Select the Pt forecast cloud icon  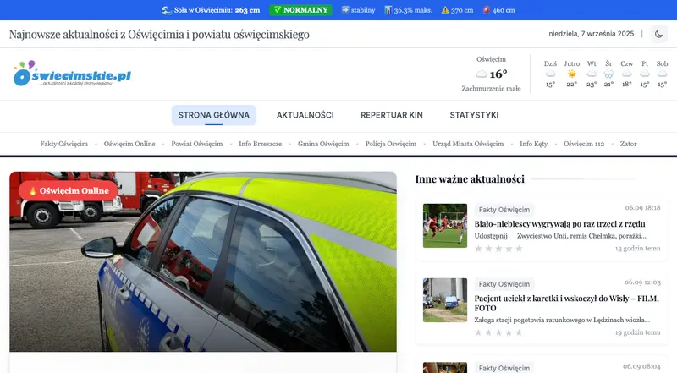pyautogui.click(x=645, y=74)
